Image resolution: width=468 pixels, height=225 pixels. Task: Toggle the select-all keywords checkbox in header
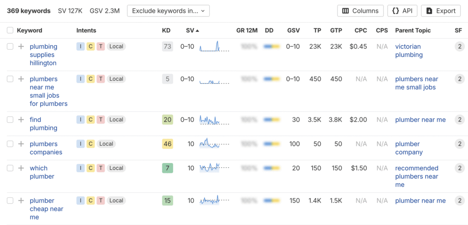(x=10, y=31)
